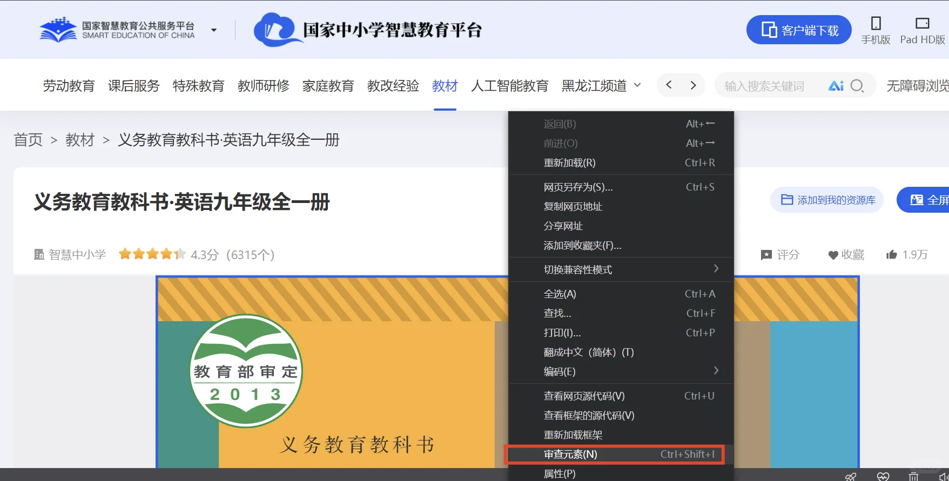949x481 pixels.
Task: Open the 教师研修 tab
Action: click(264, 86)
